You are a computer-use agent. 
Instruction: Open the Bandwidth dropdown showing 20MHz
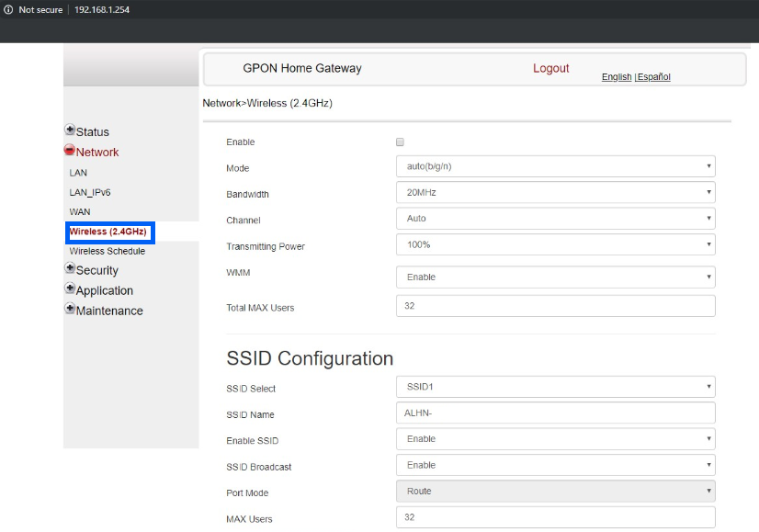point(556,193)
